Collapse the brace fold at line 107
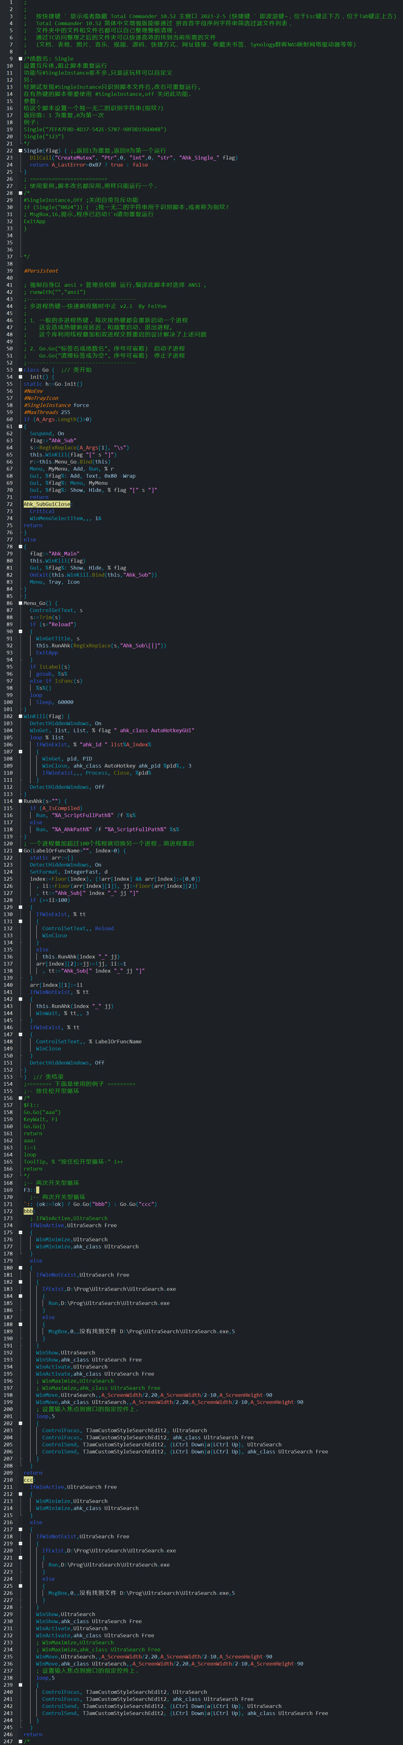403x1745 pixels. point(20,751)
